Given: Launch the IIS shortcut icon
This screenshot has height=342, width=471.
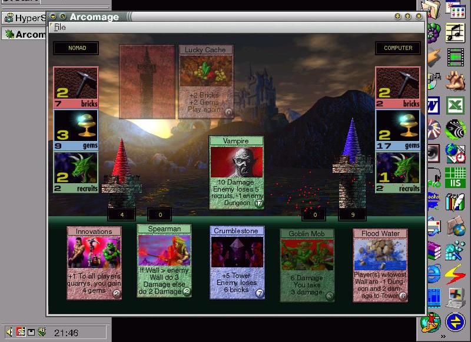Looking at the screenshot, I should (455, 177).
